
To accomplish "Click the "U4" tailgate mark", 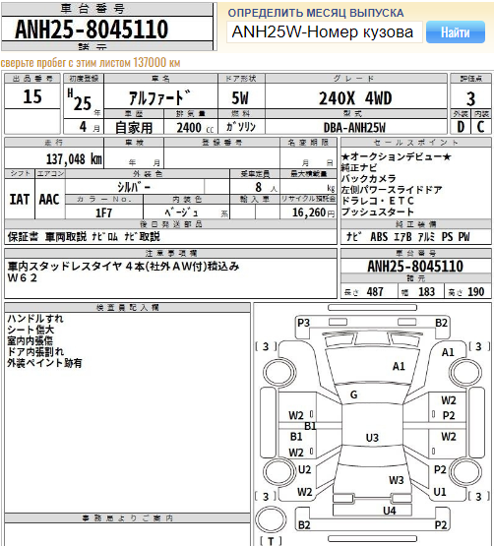I will [x=390, y=511].
